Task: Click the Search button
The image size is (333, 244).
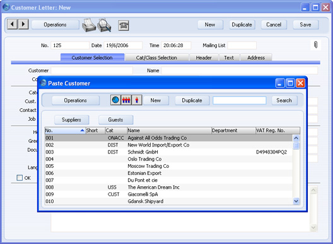Action: (x=284, y=101)
